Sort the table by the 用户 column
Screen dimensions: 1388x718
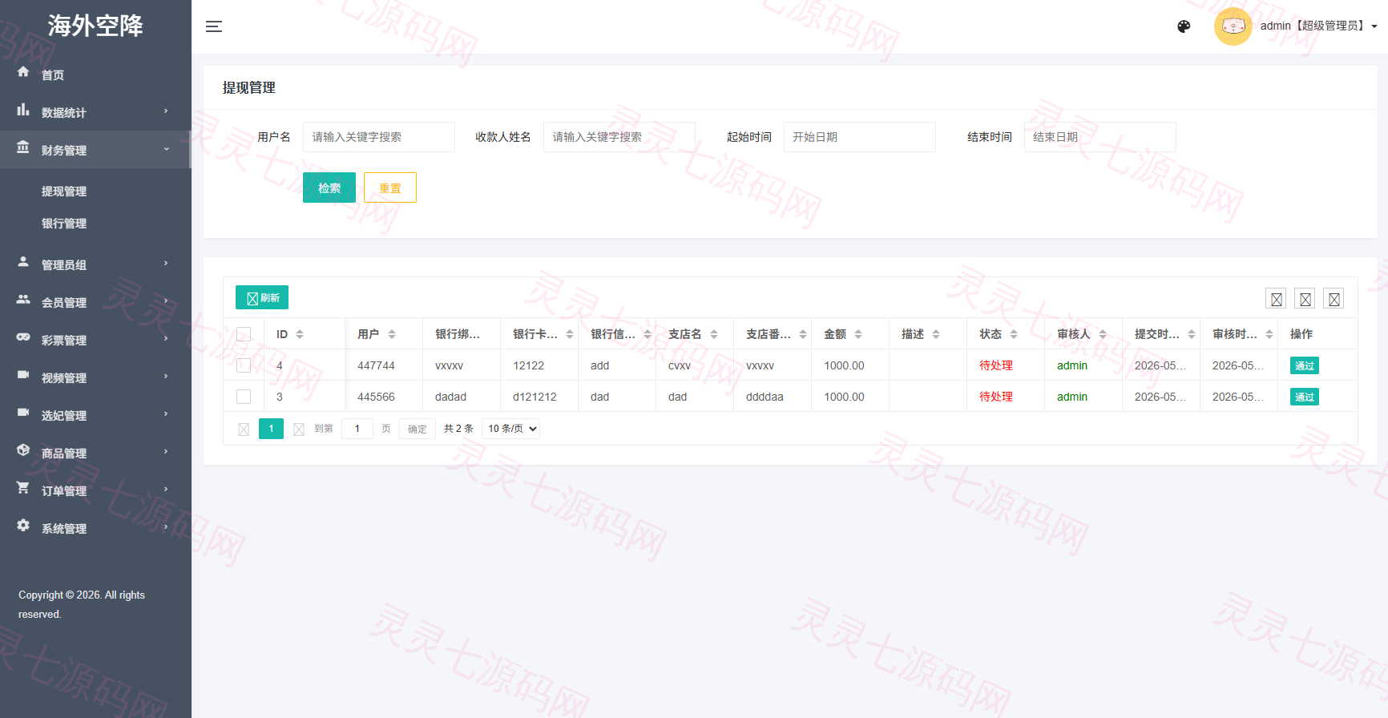[392, 334]
